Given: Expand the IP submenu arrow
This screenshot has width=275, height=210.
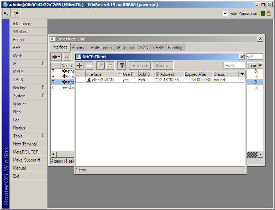Looking at the screenshot, I should (x=43, y=63).
